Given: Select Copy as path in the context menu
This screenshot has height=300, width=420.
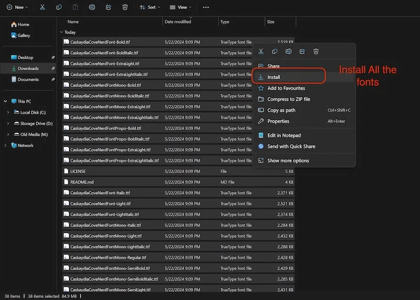Looking at the screenshot, I should coord(304,110).
